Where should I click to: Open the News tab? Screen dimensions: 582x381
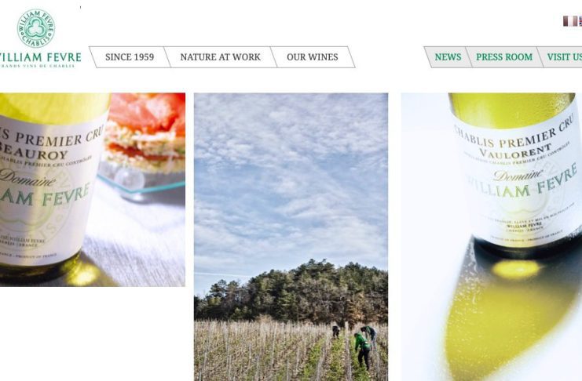[x=448, y=57]
